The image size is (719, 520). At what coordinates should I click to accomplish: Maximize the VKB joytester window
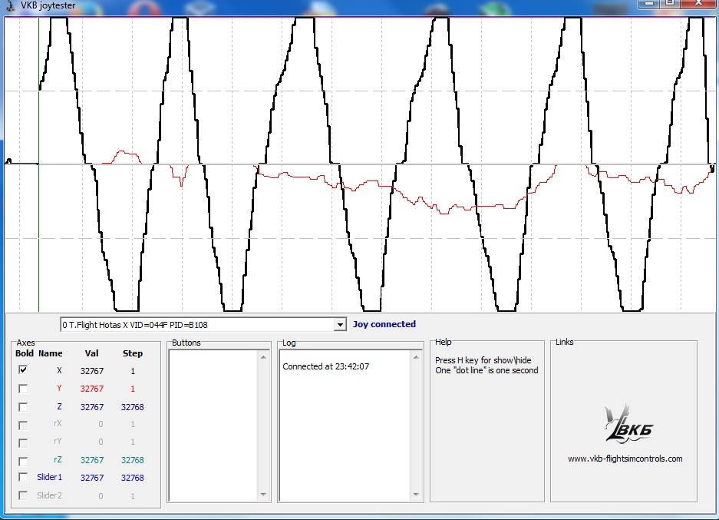[669, 4]
